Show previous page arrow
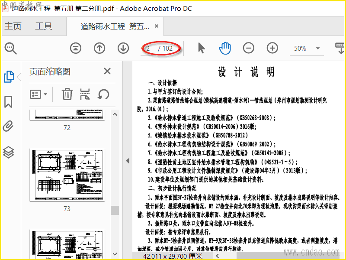This screenshot has width=346, height=260. [x=99, y=48]
